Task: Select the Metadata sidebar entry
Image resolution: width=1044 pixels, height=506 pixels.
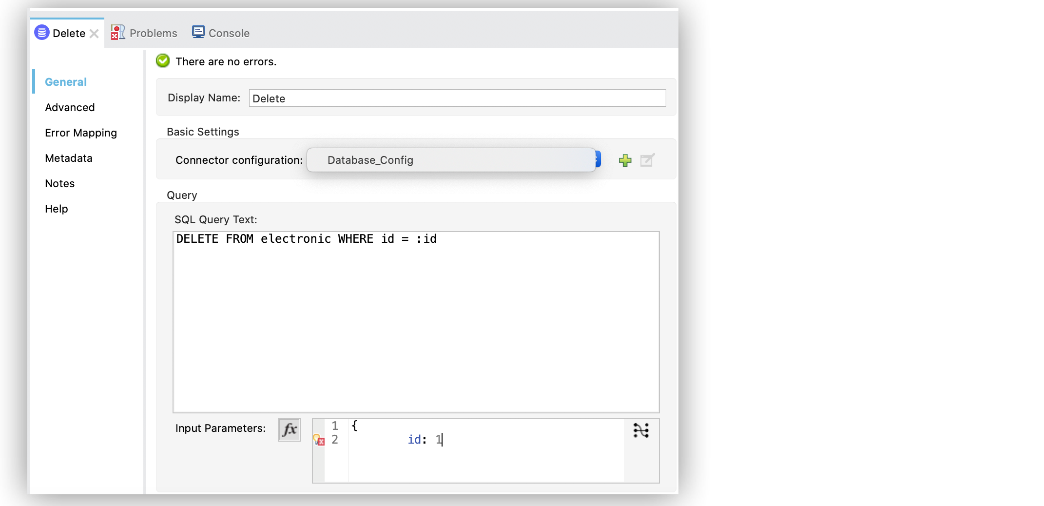Action: pyautogui.click(x=69, y=158)
